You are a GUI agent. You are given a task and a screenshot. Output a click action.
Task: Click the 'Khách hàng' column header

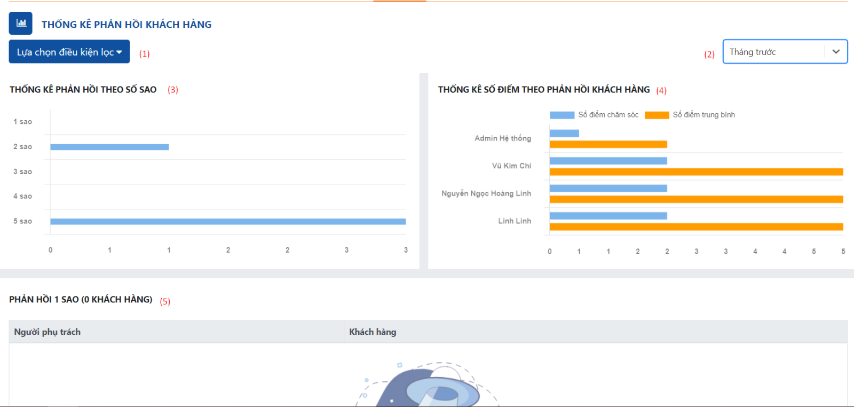(373, 332)
